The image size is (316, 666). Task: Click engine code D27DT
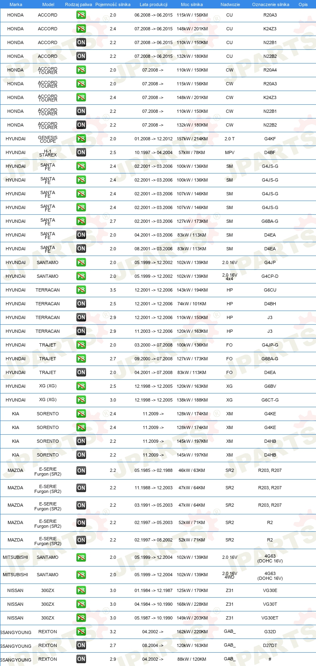[270, 645]
